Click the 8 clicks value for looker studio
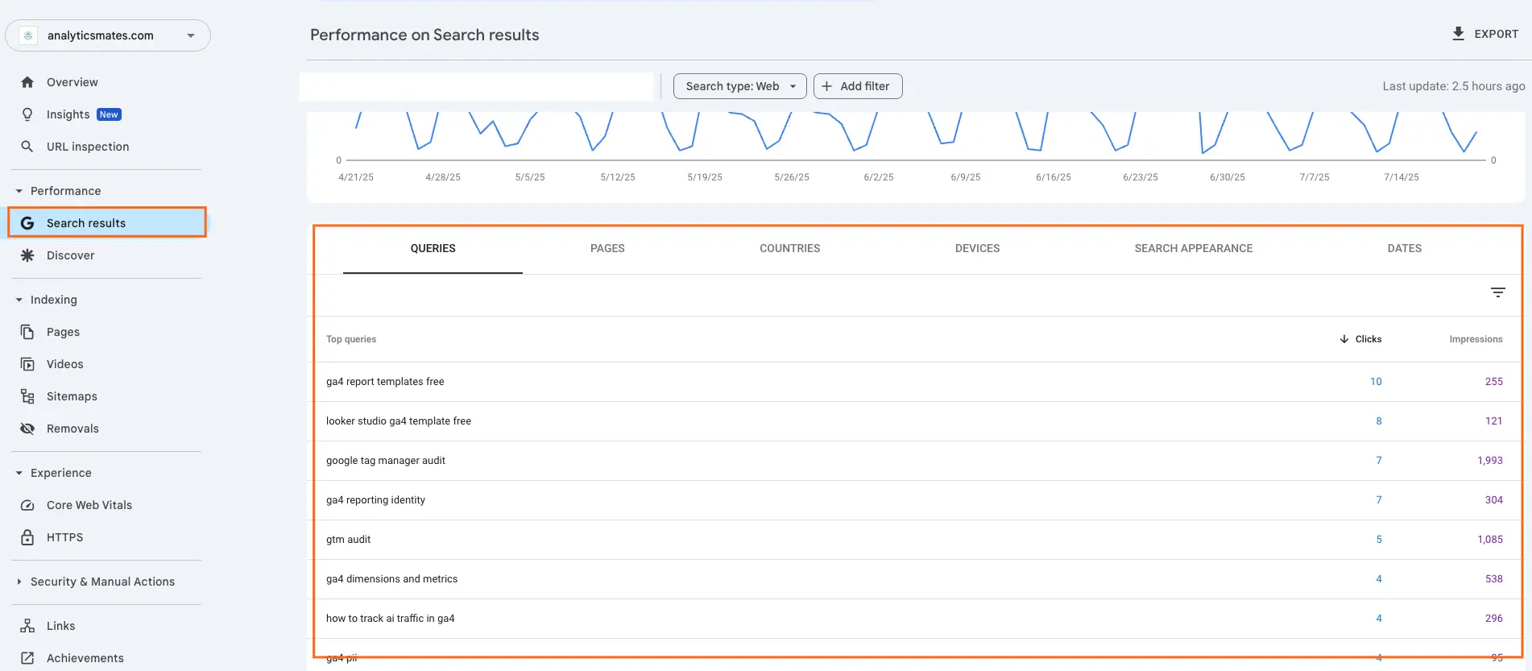1532x671 pixels. coord(1379,421)
